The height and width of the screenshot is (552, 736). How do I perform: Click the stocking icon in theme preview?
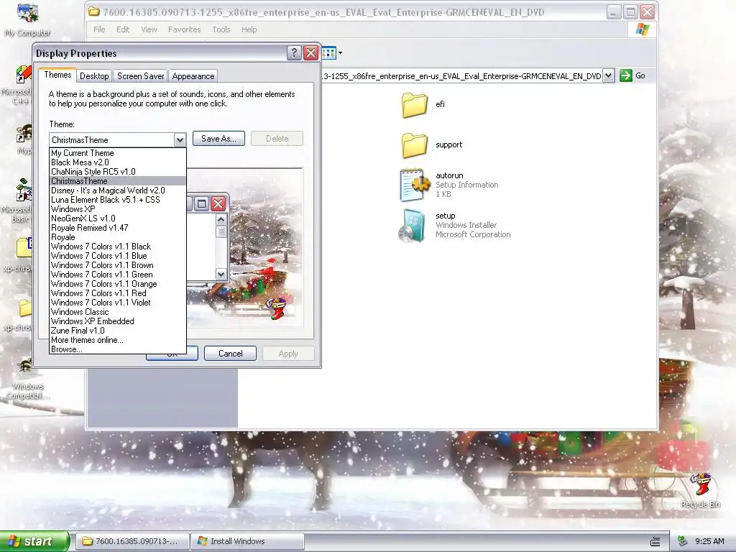point(277,308)
